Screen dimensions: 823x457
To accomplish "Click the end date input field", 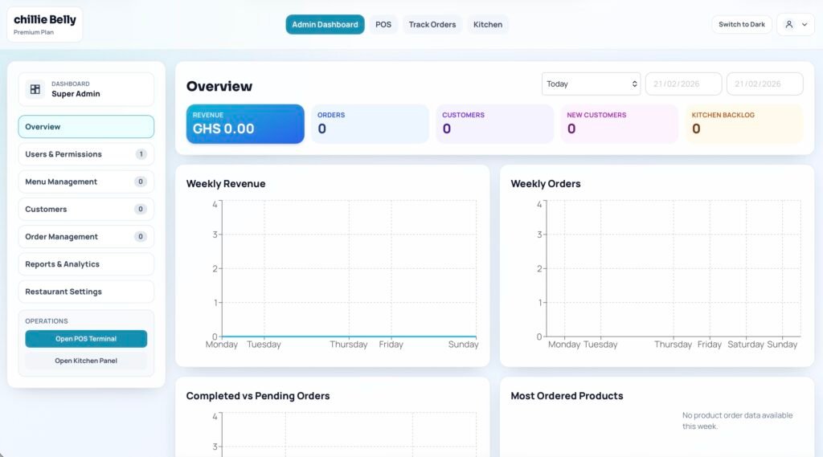I will tap(764, 84).
